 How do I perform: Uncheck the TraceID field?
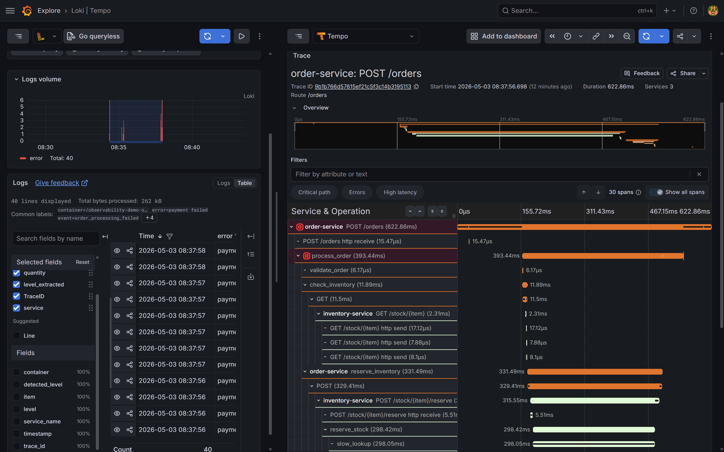pos(16,296)
